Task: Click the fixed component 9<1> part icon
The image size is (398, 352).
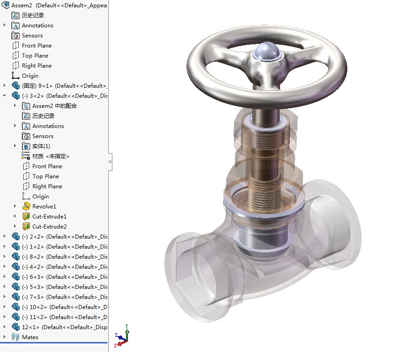Action: point(16,86)
